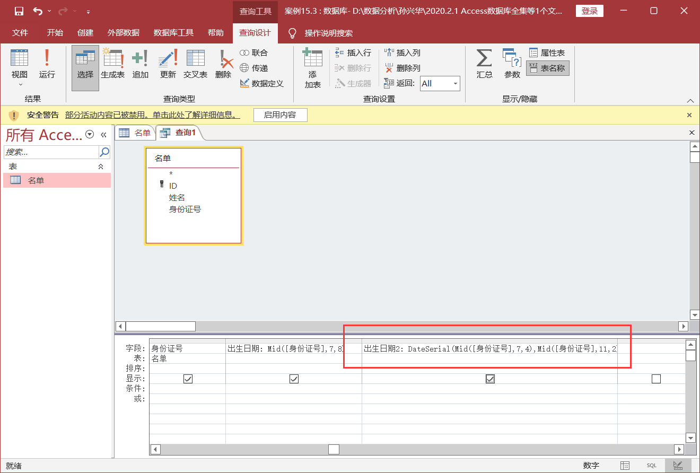The height and width of the screenshot is (473, 700).
Task: Click the search magnifier icon
Action: (x=104, y=152)
